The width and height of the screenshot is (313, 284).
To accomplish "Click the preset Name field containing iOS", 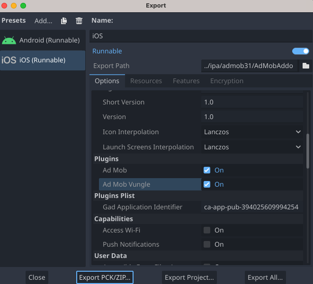I will [201, 36].
